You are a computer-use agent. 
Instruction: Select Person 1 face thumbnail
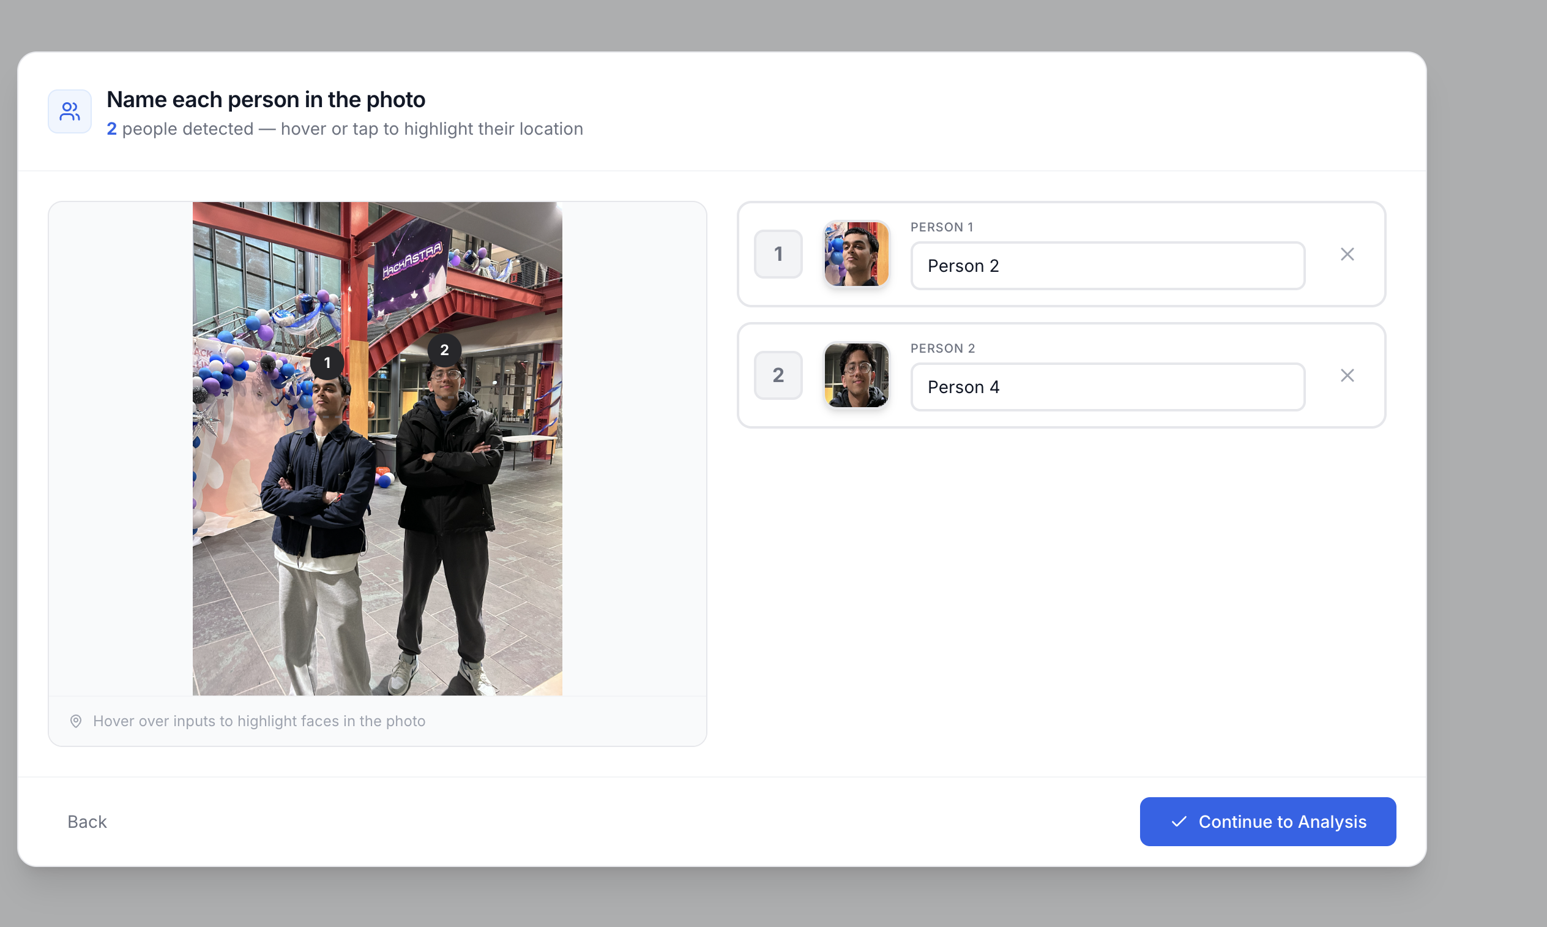click(856, 253)
